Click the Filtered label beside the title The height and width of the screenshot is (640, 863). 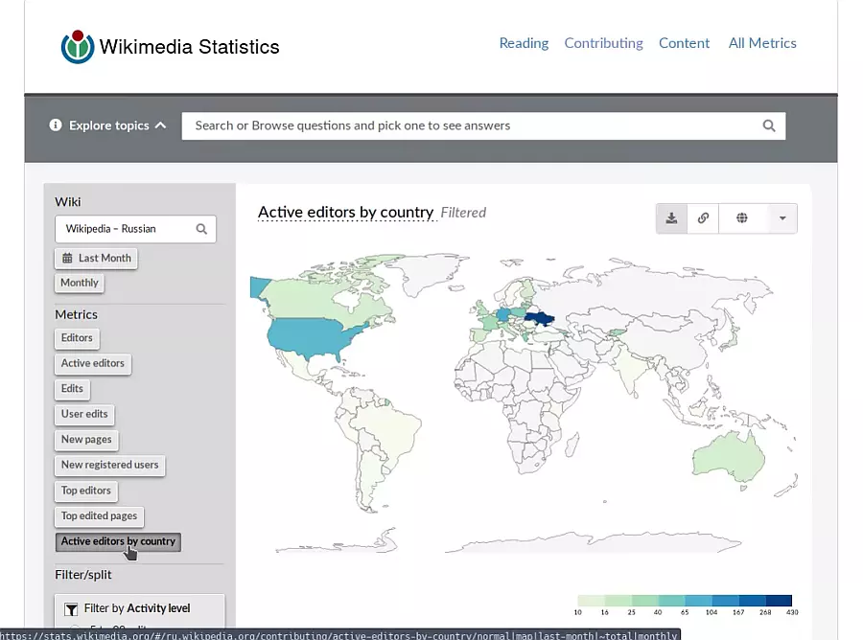(463, 213)
